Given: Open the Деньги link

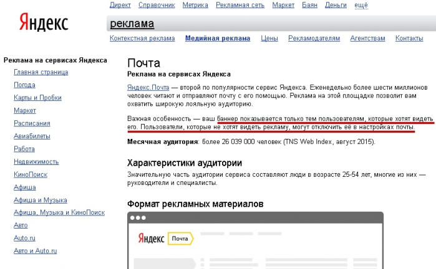Looking at the screenshot, I should (x=336, y=5).
